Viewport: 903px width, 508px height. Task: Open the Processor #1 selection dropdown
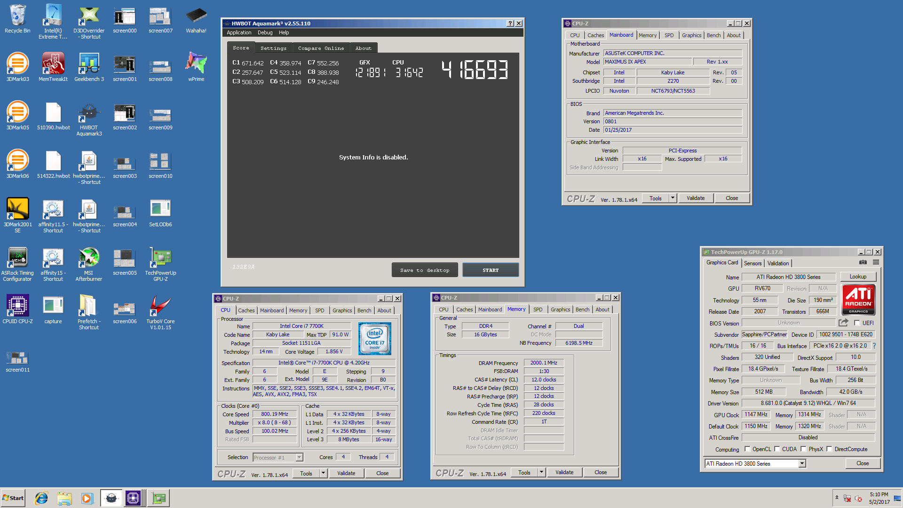click(299, 457)
